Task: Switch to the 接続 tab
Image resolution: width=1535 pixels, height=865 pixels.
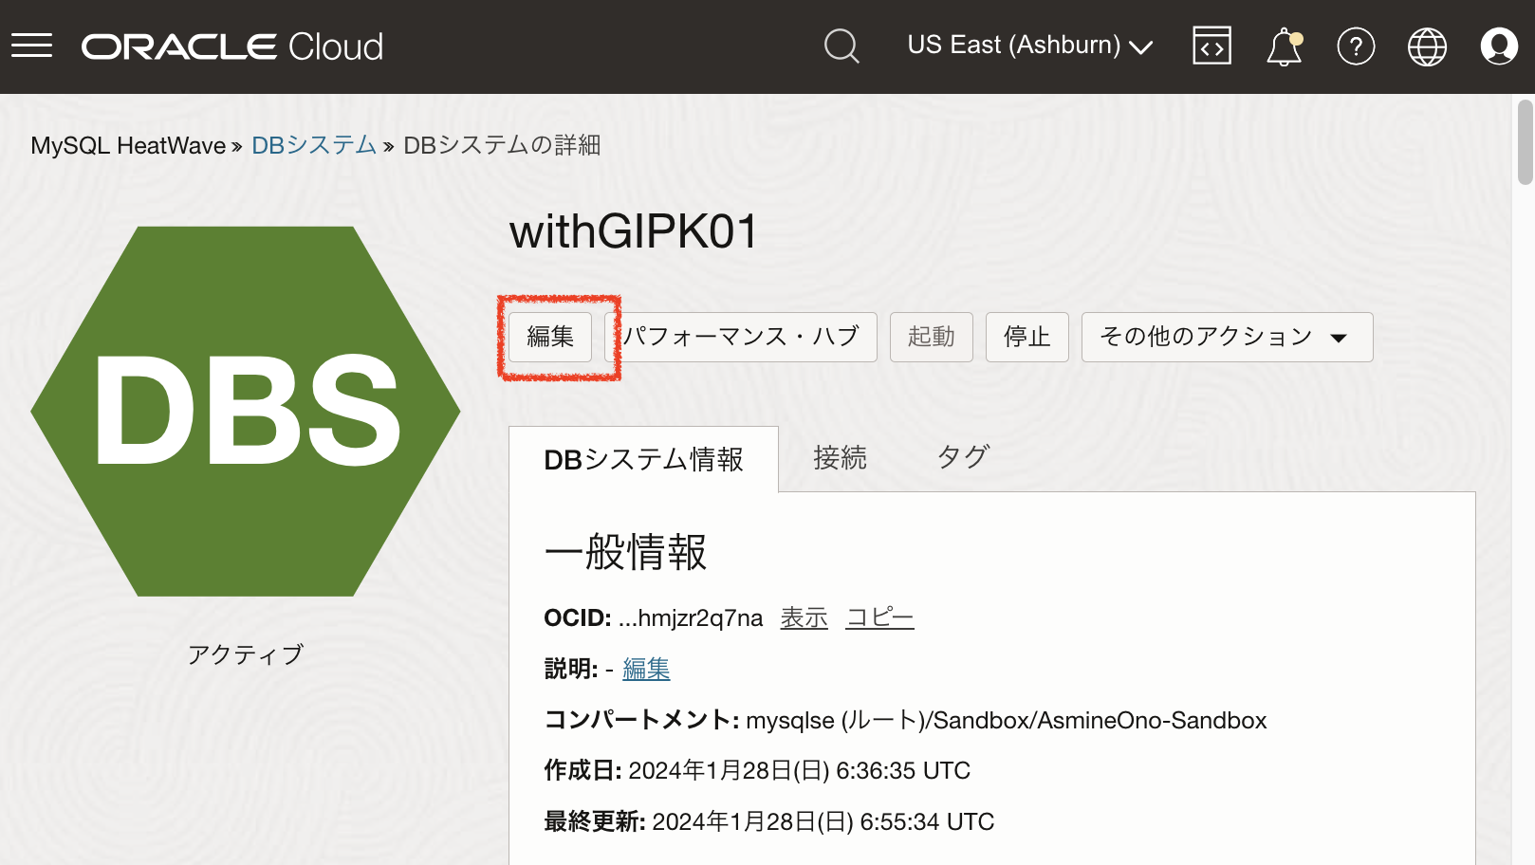Action: 840,458
